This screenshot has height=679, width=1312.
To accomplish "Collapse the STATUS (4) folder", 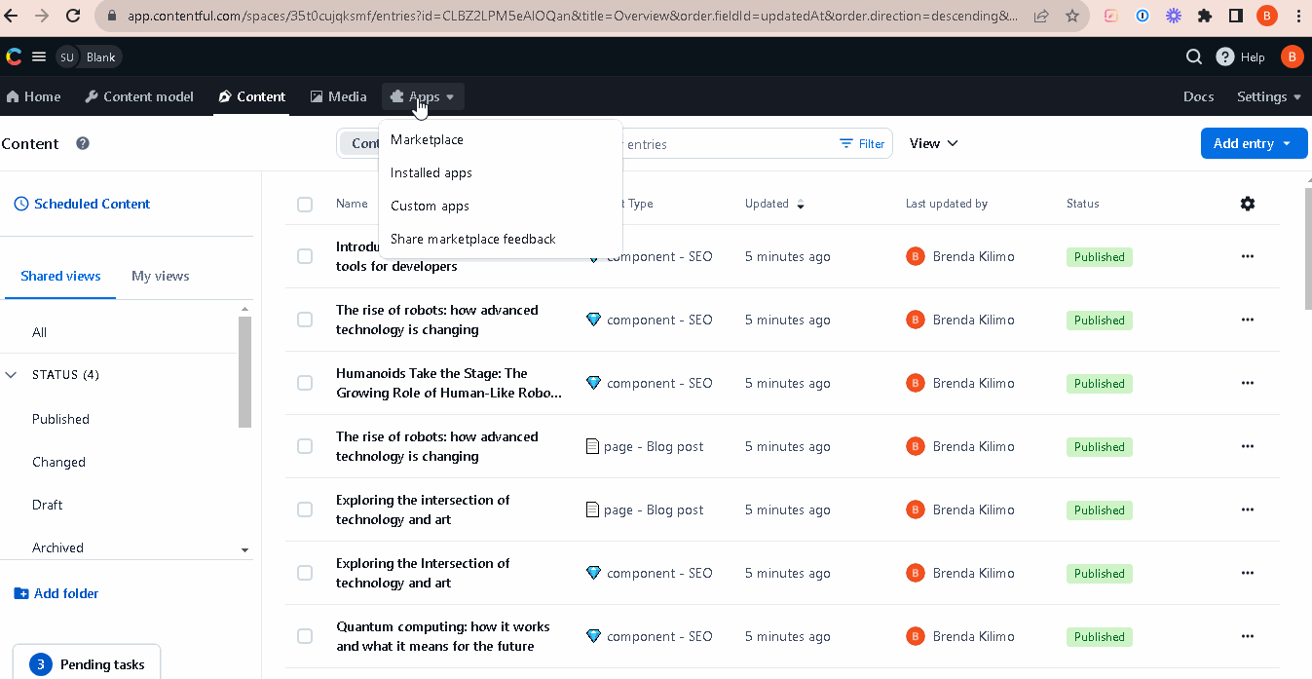I will tap(12, 375).
